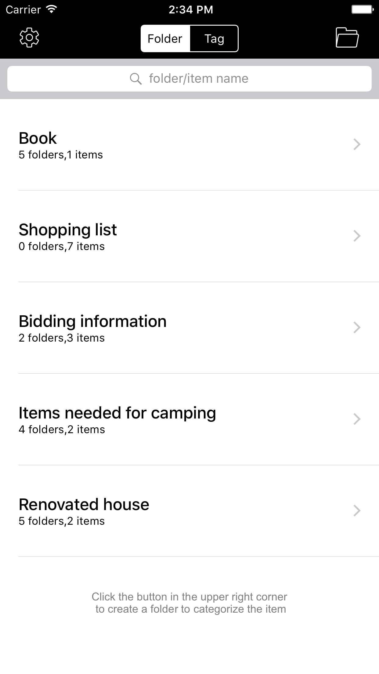
Task: Expand Shopping list chevron
Action: [357, 236]
